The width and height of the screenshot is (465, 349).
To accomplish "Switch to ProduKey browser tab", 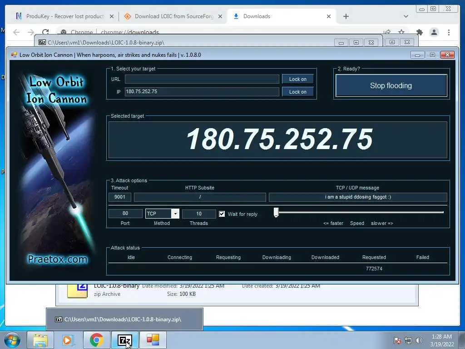I will (x=64, y=16).
